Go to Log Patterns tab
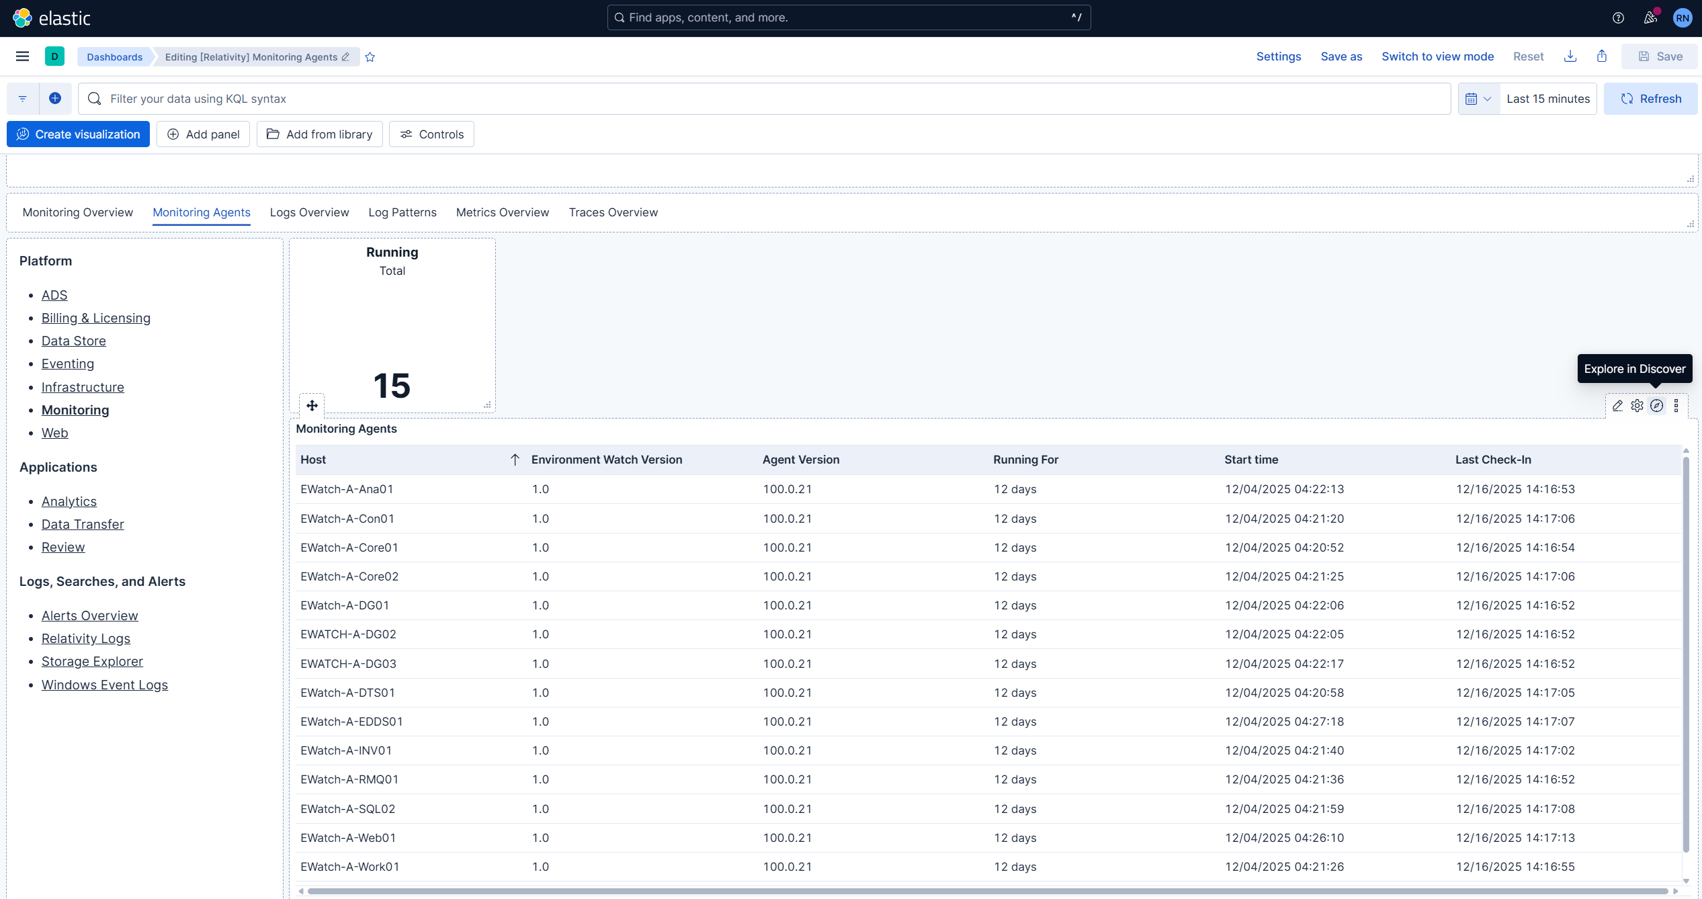 [x=402, y=212]
